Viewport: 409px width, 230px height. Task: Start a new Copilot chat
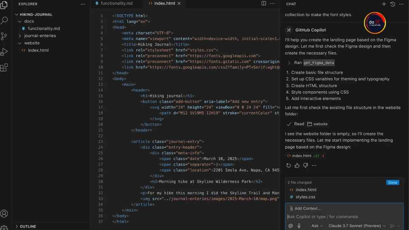(x=384, y=4)
